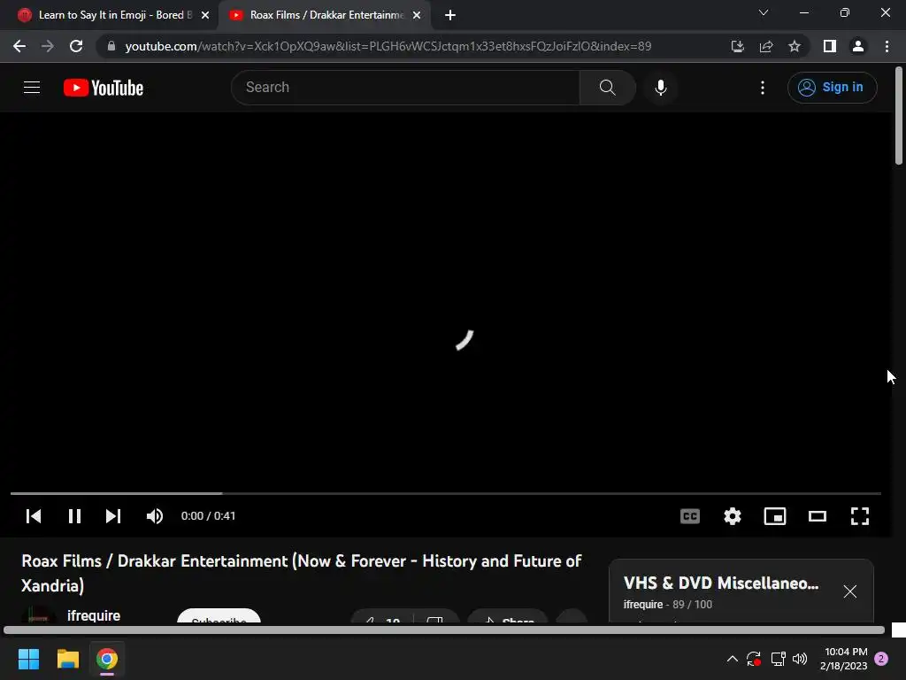Bookmark this tab with star icon

[795, 46]
